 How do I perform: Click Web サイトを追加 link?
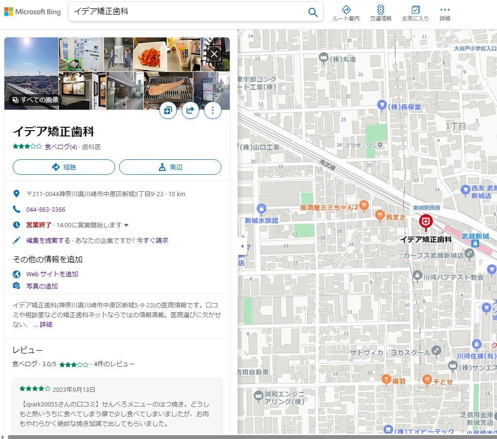coord(52,274)
